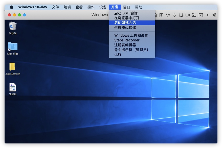Click the microphone icon in toolbar
Viewport: 222px width, 148px height.
click(x=174, y=15)
